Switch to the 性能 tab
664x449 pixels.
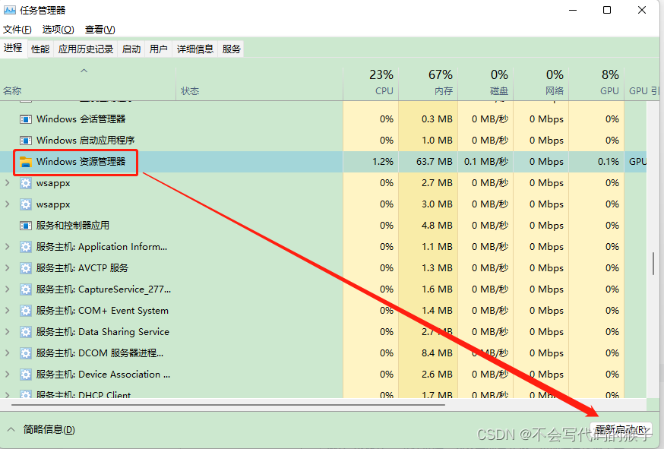pyautogui.click(x=40, y=48)
